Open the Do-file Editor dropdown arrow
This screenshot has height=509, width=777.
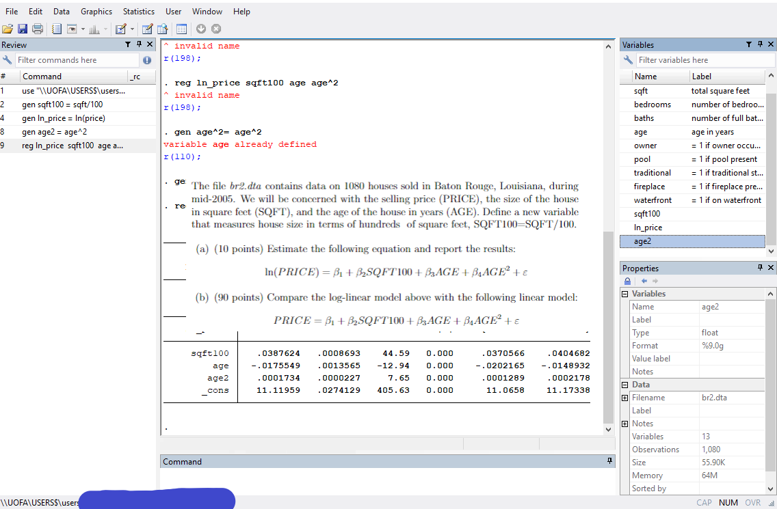(x=132, y=29)
